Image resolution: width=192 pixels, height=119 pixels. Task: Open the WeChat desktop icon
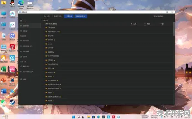(x=4, y=103)
